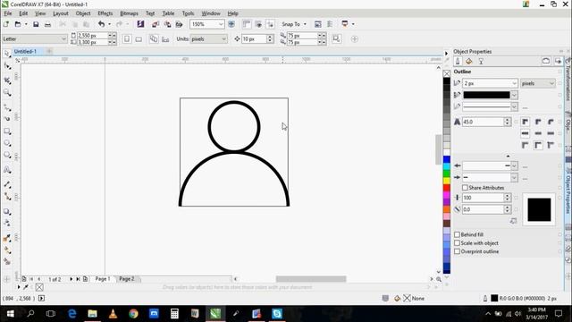Select the Color Eyedropper tool
Image resolution: width=572 pixels, height=322 pixels.
(7, 238)
